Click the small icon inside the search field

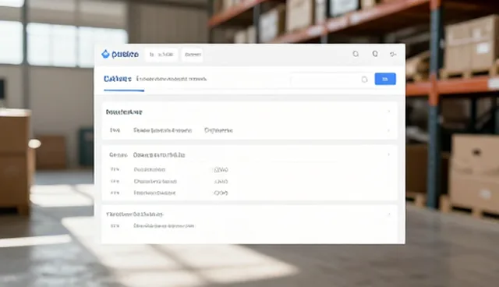(x=364, y=80)
